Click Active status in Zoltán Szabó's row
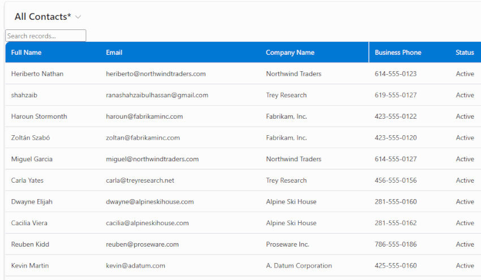The image size is (481, 280). click(465, 137)
